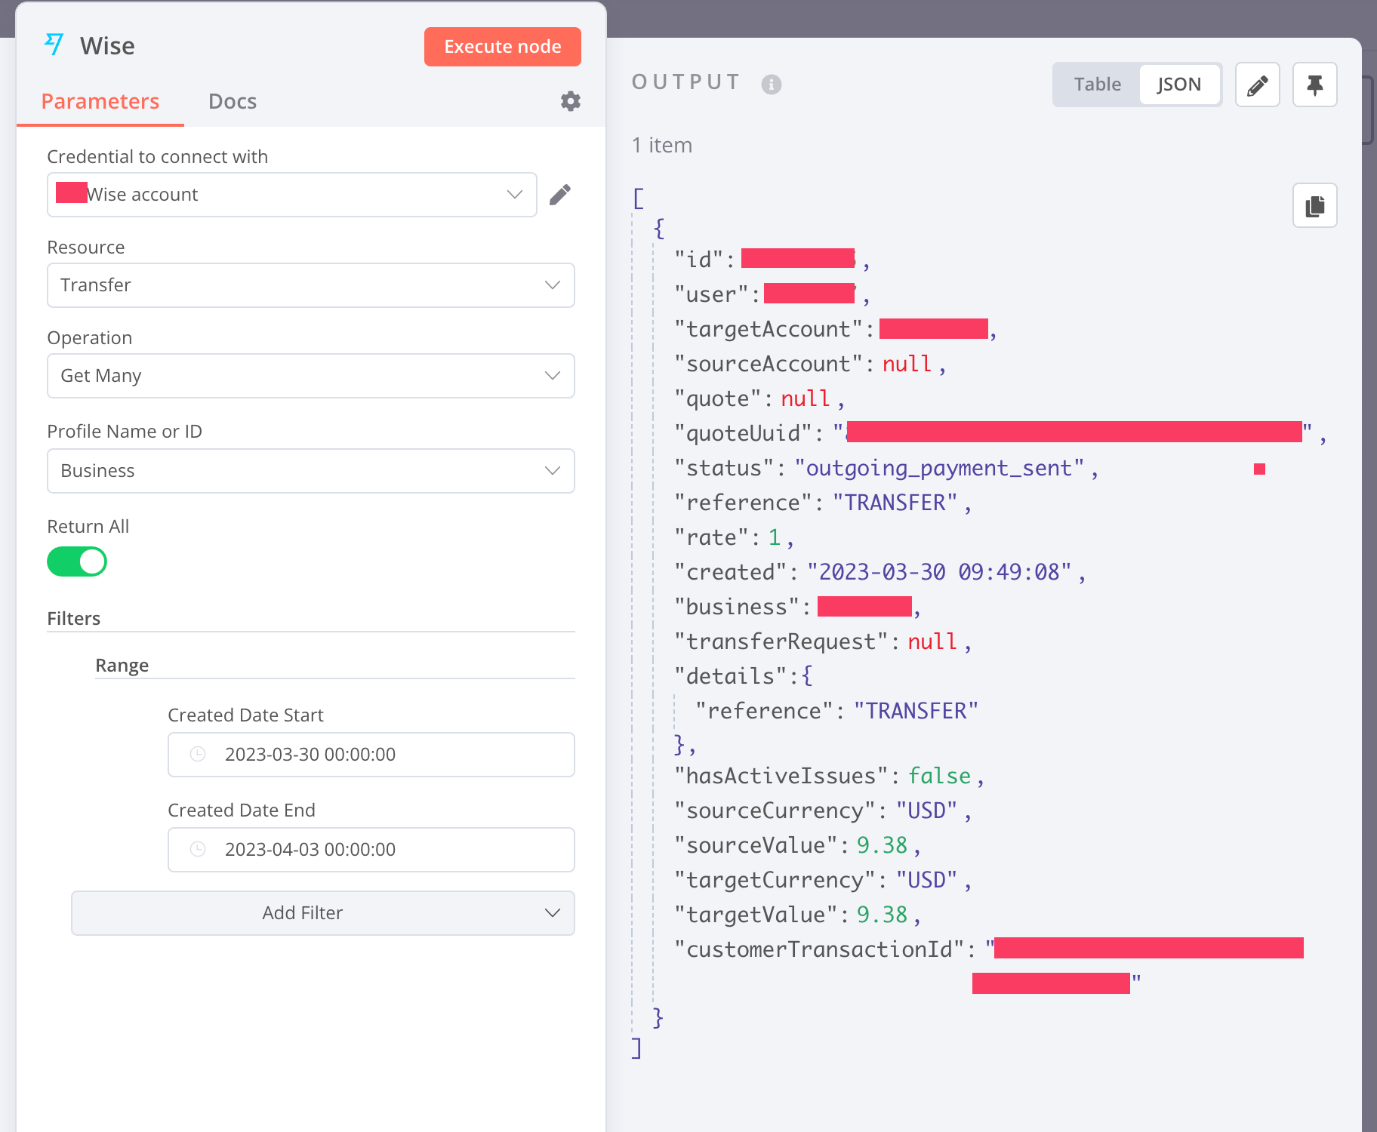Click the node settings gear icon

(x=571, y=101)
